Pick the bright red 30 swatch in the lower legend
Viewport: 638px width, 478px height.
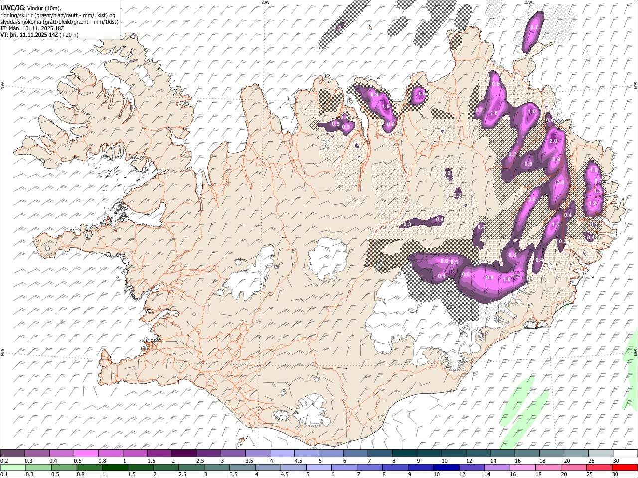coord(625,468)
